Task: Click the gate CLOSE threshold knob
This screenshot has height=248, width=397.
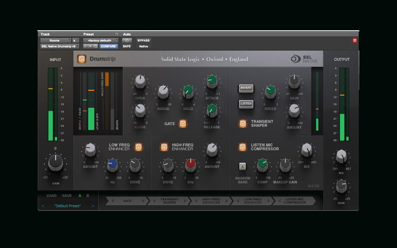Action: coord(140,111)
